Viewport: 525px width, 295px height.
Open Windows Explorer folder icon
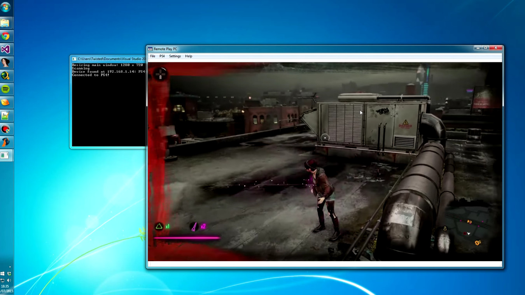pyautogui.click(x=5, y=23)
